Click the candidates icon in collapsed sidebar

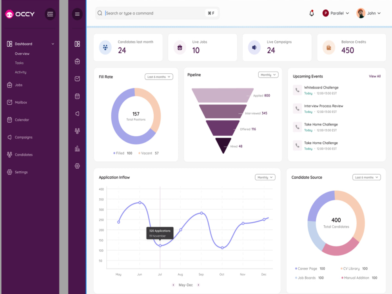pos(77,131)
